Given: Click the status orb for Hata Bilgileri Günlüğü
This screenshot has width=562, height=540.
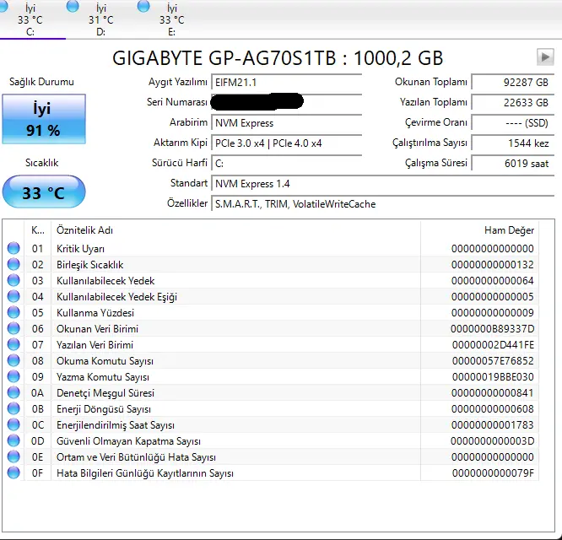Looking at the screenshot, I should tap(14, 472).
